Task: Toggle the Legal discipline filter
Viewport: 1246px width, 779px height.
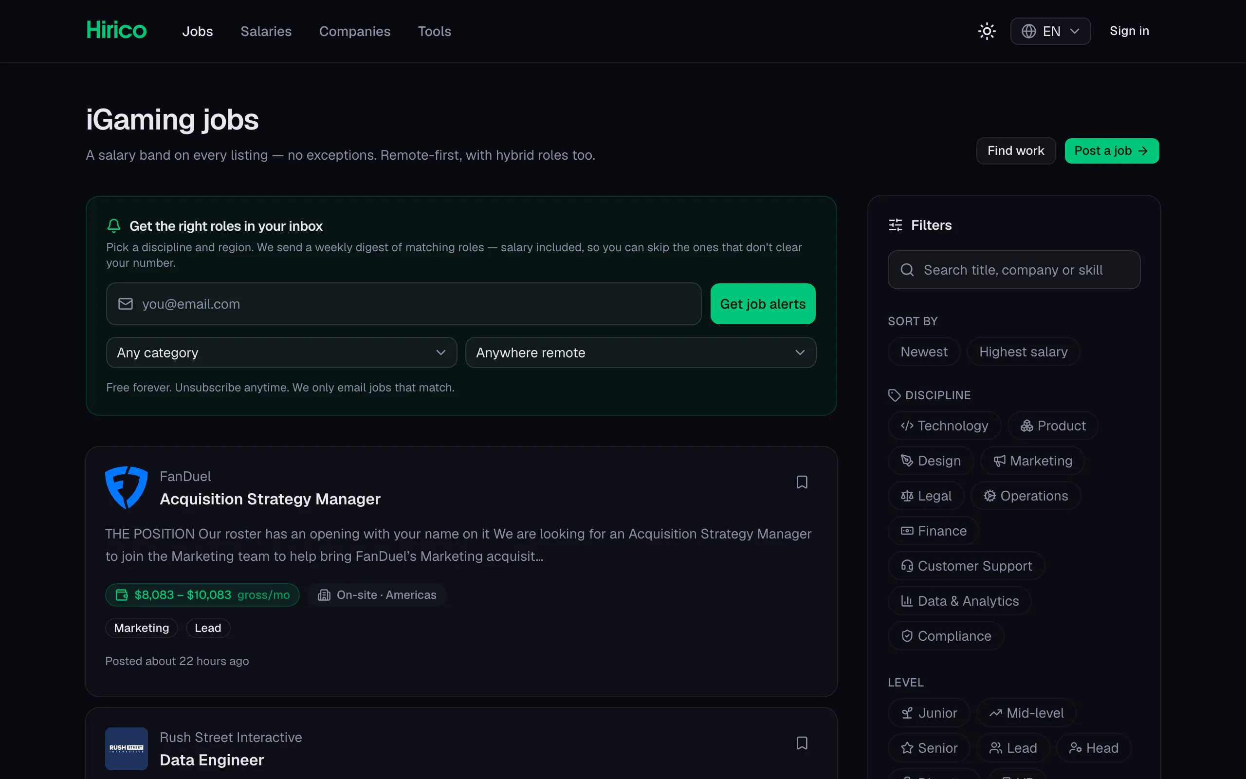Action: pyautogui.click(x=926, y=496)
